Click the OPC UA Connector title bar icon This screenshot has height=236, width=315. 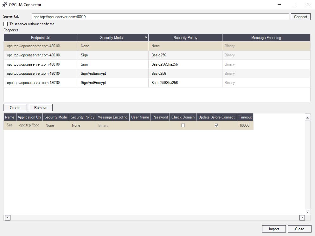pos(5,4)
